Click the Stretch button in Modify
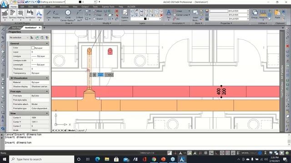The image size is (291, 163). [x=98, y=19]
